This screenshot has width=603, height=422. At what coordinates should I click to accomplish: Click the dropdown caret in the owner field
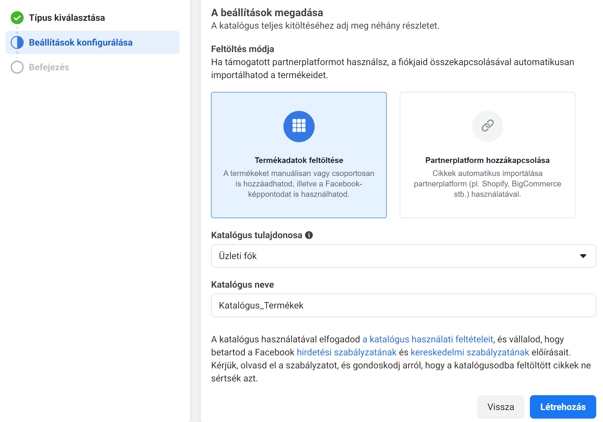tap(583, 256)
